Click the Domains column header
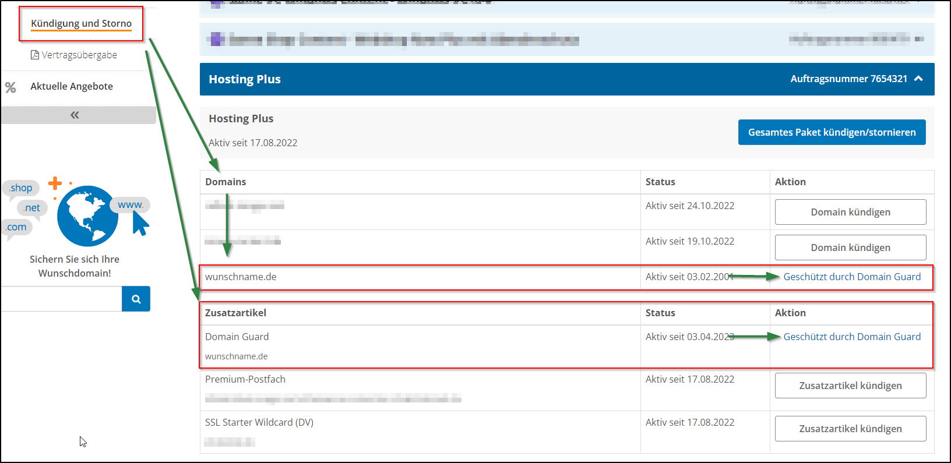This screenshot has width=951, height=463. pyautogui.click(x=226, y=182)
